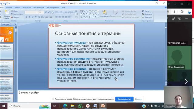Viewport: 194px width, 109px height.
Task: Switch to the Структура pane tab
Action: click(5, 24)
